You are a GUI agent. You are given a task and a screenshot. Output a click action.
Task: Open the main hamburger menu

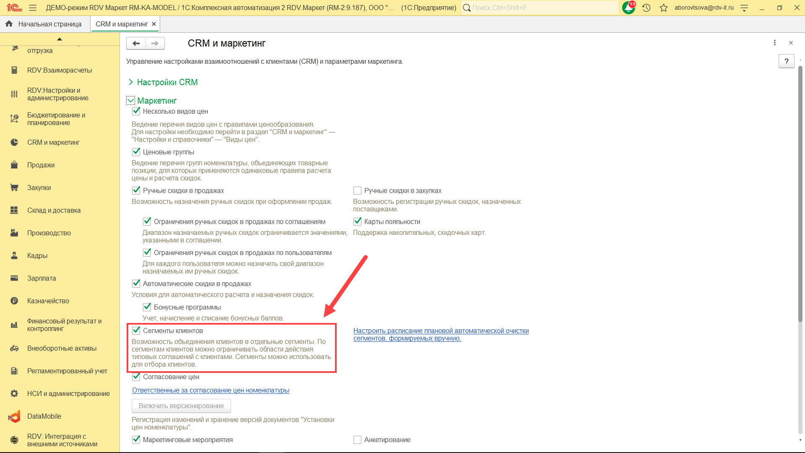pos(33,8)
